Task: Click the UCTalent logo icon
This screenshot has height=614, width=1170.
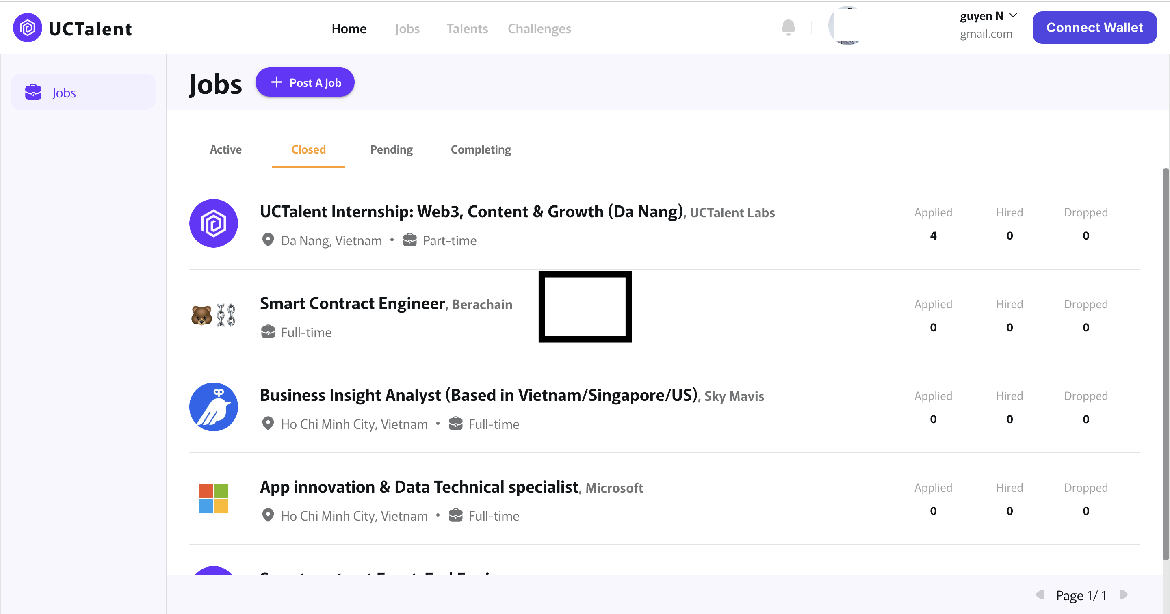Action: click(x=27, y=28)
